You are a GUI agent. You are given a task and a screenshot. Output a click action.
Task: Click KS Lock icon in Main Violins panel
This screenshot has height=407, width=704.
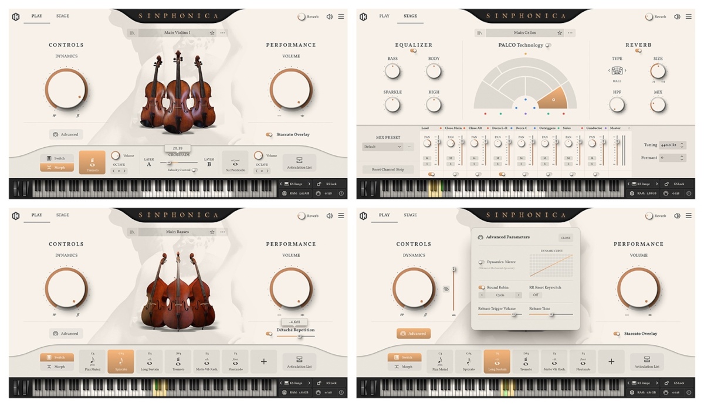(x=319, y=184)
